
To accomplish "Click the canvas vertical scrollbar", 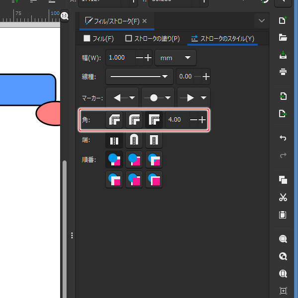I will coord(65,229).
